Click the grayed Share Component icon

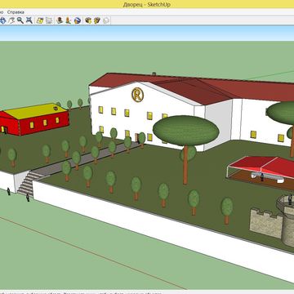coord(106,20)
